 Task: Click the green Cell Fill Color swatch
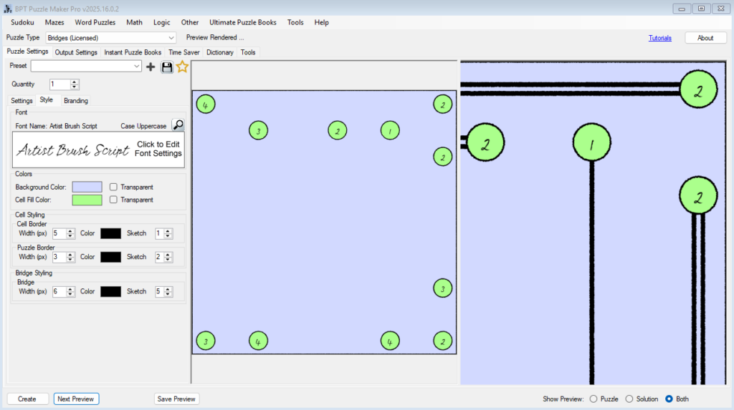tap(87, 200)
